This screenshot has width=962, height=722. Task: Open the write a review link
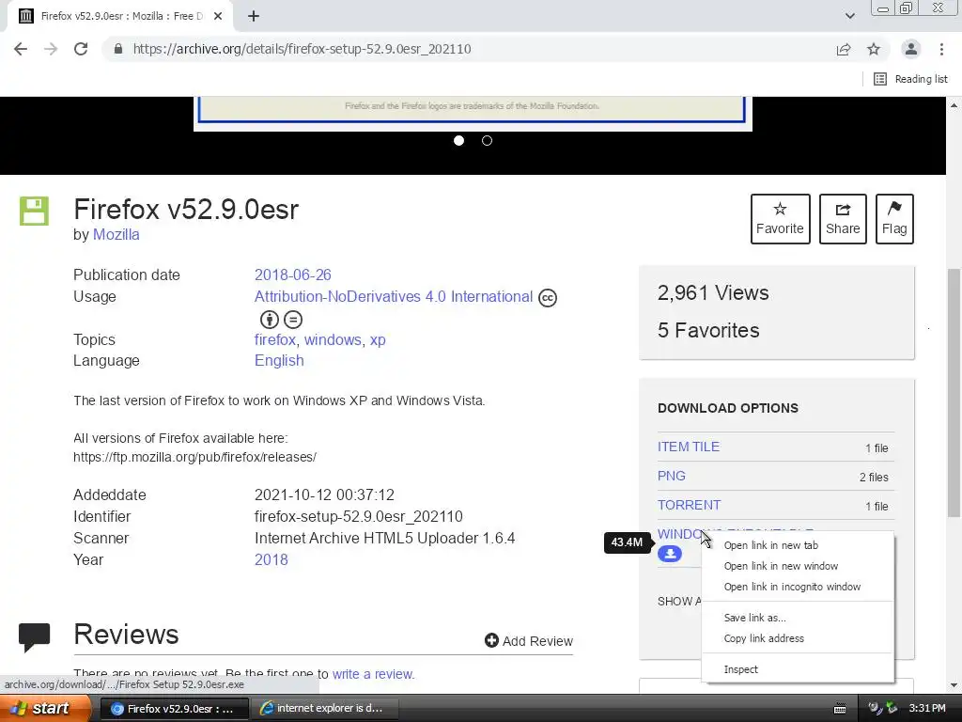[374, 674]
